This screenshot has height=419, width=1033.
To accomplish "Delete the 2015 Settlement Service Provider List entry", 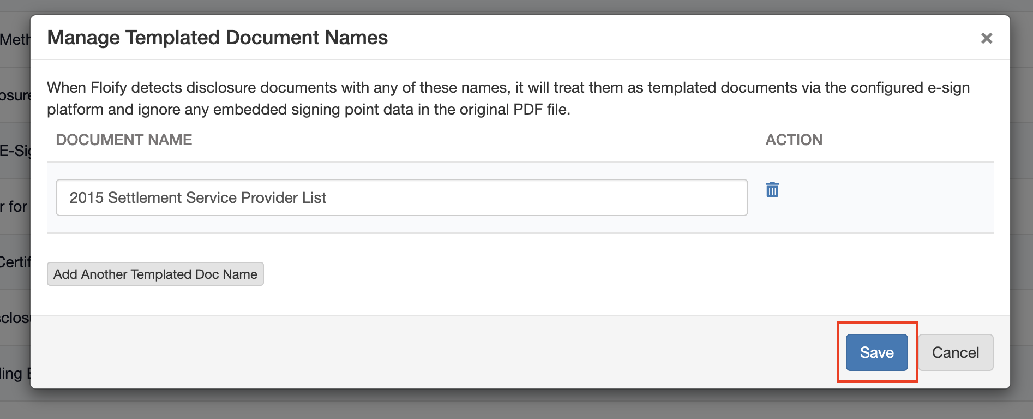I will pyautogui.click(x=772, y=190).
